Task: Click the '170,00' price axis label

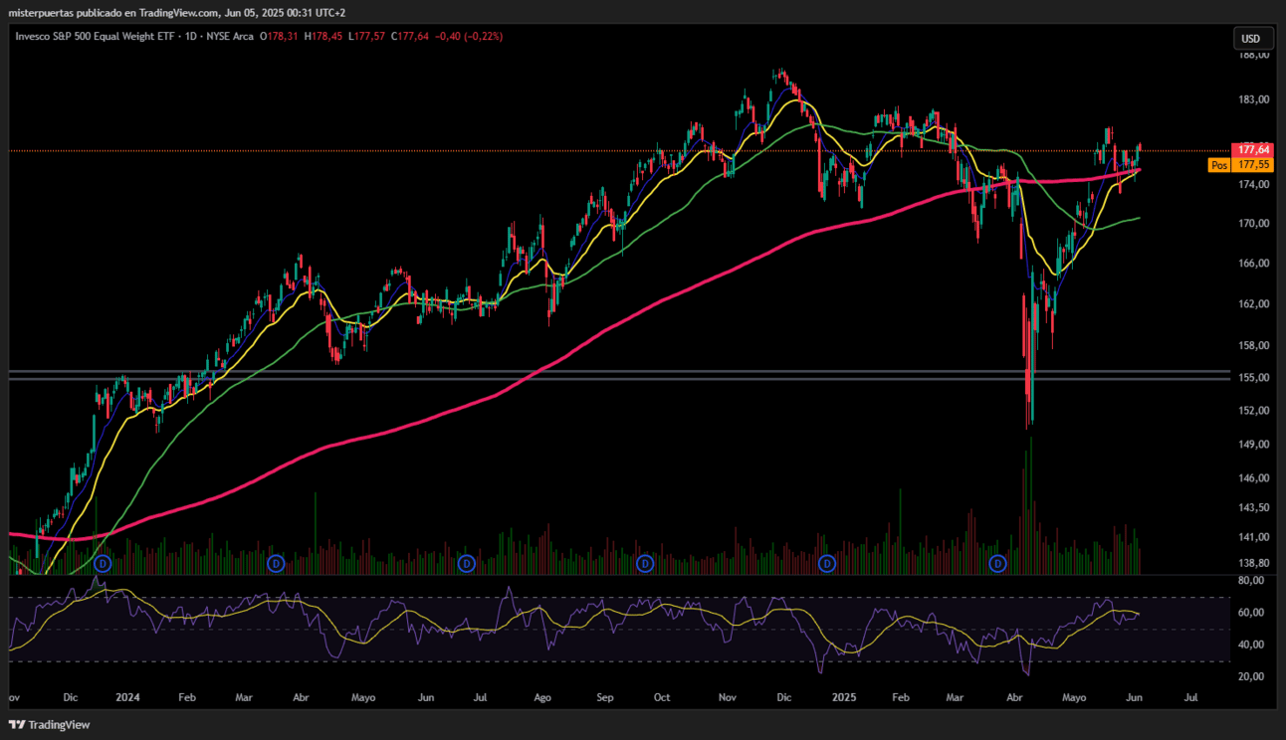Action: tap(1253, 224)
